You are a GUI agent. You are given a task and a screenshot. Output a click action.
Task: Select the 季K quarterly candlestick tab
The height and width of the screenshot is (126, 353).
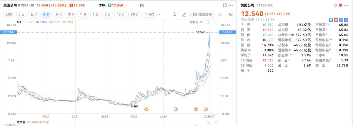(x=71, y=14)
